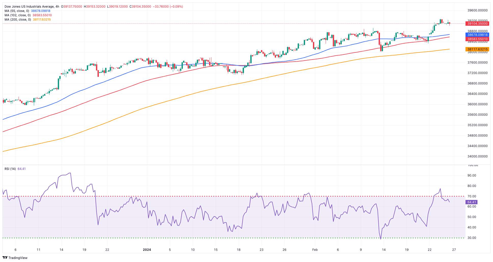Image resolution: width=493 pixels, height=262 pixels.
Task: Click the 39600.00000 price axis label
Action: coord(477,10)
